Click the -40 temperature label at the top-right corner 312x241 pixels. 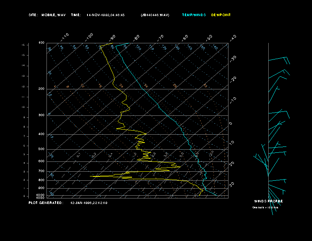pos(233,38)
